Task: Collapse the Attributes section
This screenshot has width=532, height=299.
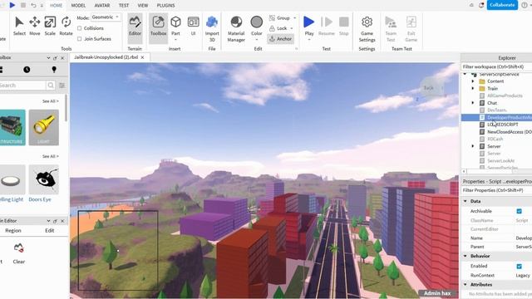Action: [x=465, y=284]
